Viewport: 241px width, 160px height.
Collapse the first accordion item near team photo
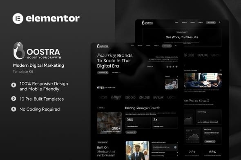pyautogui.click(x=165, y=142)
